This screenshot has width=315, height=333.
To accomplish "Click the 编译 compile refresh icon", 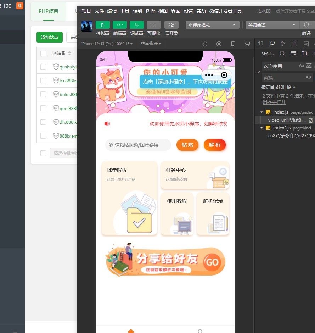I will pyautogui.click(x=306, y=25).
